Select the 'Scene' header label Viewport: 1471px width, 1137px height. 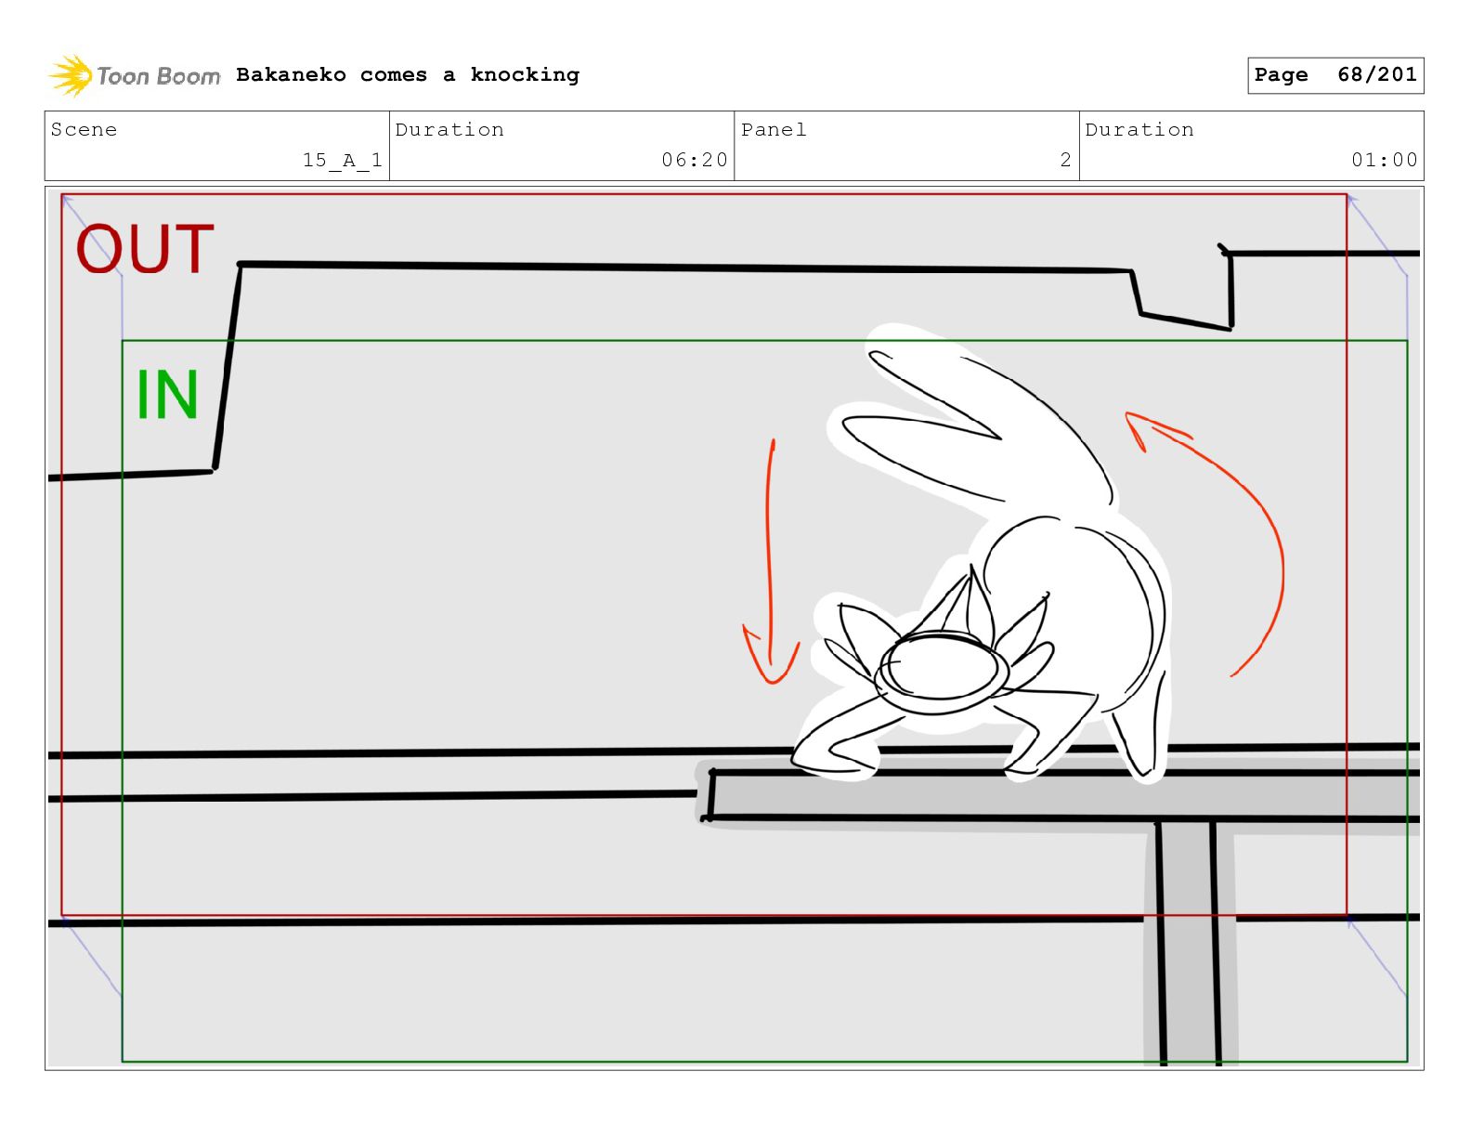(x=85, y=129)
